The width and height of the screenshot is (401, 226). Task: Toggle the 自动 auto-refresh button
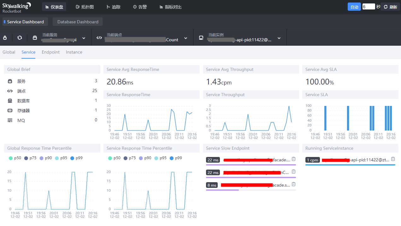point(354,7)
